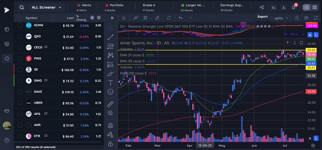Select the pattern nodes drawing tool

coord(110,55)
